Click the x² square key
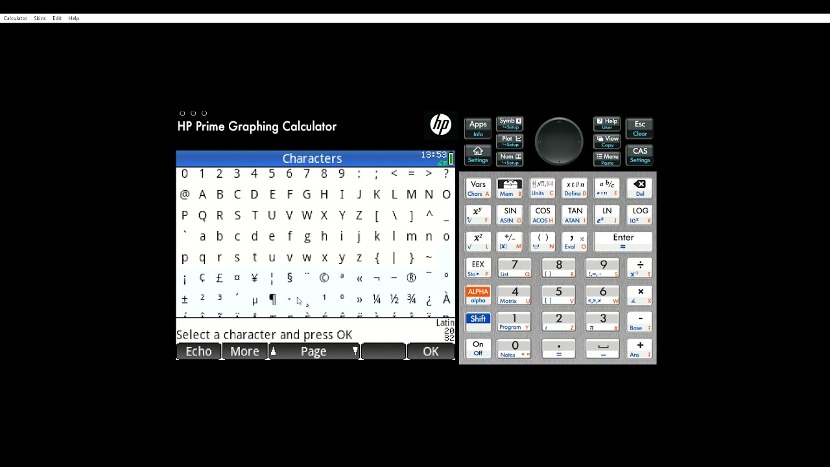830x467 pixels. coord(478,241)
